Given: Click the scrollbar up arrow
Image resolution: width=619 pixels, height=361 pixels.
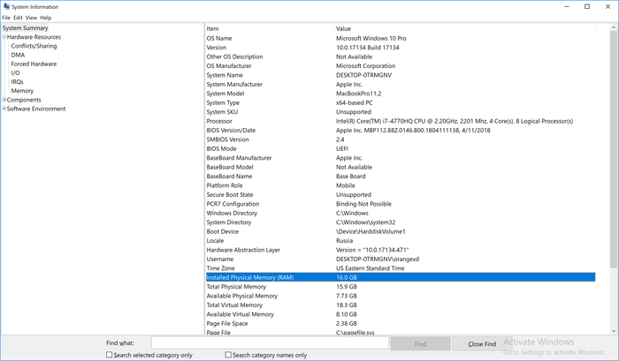Looking at the screenshot, I should [614, 27].
